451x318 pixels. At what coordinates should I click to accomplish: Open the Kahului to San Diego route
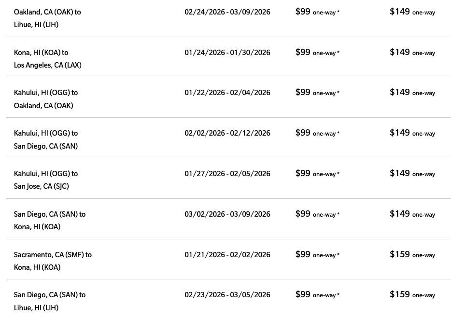(x=45, y=139)
